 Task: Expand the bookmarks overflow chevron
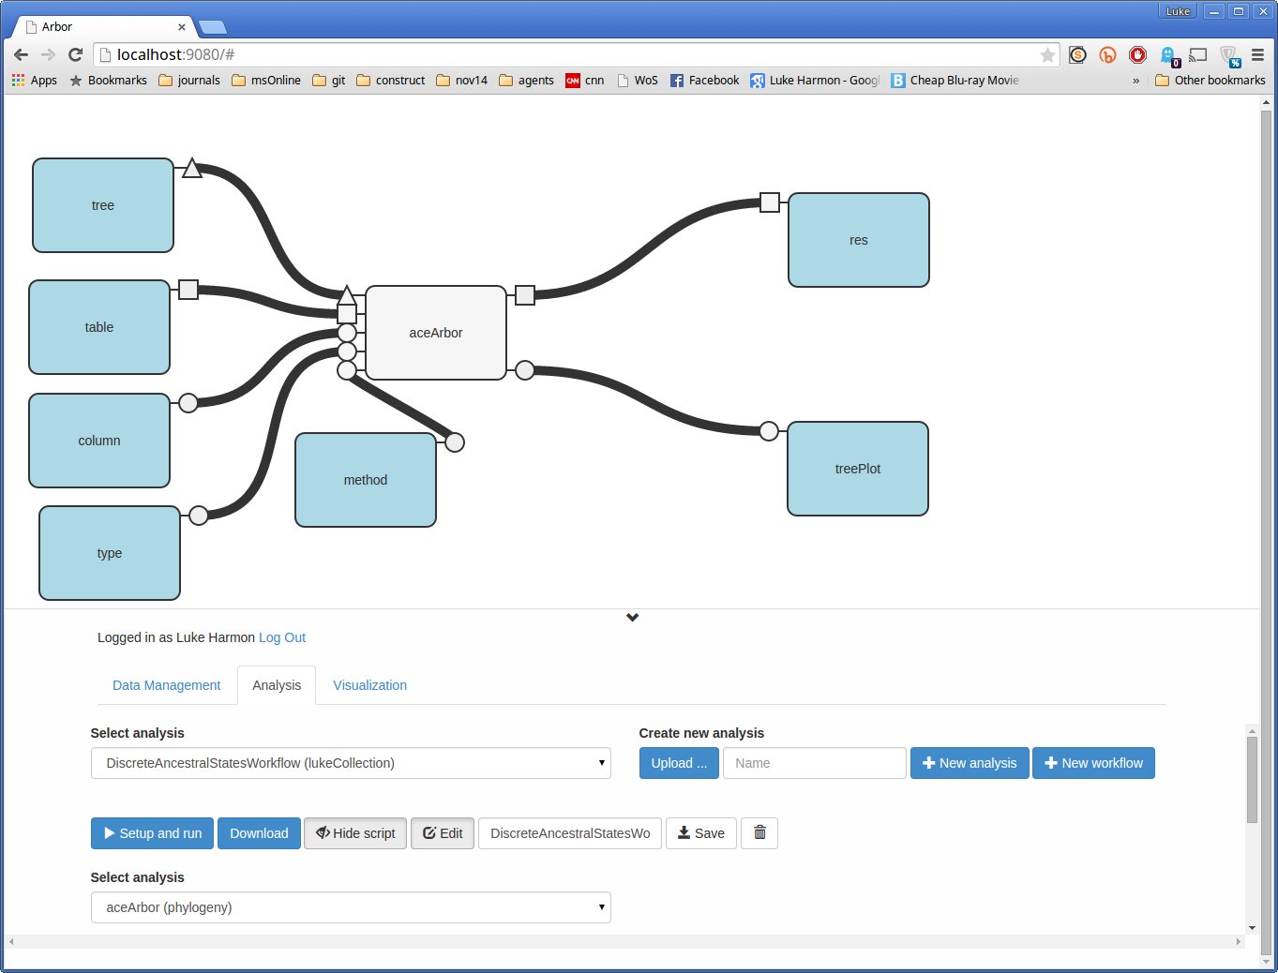coord(1136,81)
